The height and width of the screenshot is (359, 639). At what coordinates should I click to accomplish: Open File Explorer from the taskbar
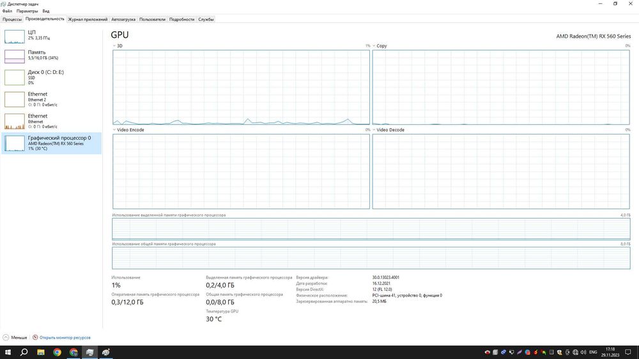point(41,352)
